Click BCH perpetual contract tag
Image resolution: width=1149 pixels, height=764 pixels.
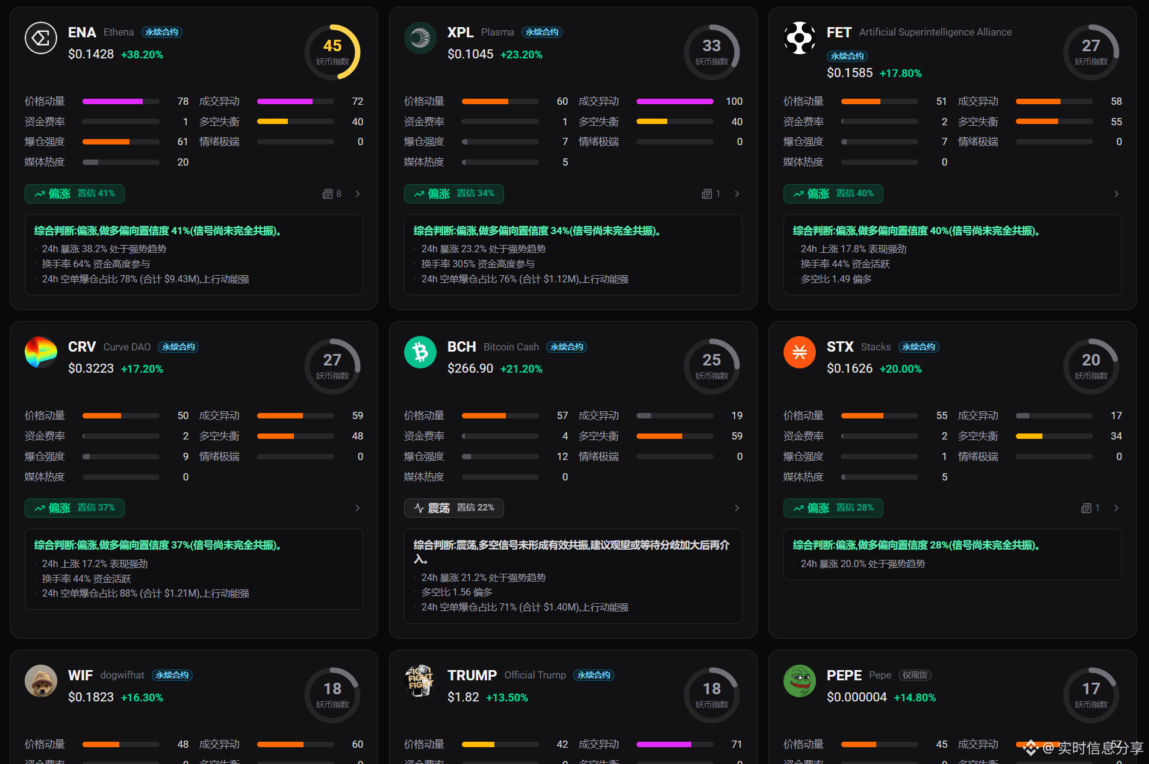coord(567,347)
